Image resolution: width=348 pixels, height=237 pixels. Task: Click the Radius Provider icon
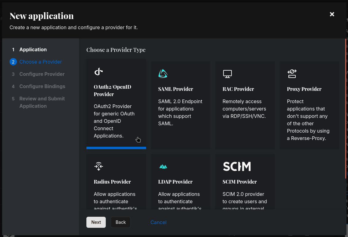tap(98, 166)
